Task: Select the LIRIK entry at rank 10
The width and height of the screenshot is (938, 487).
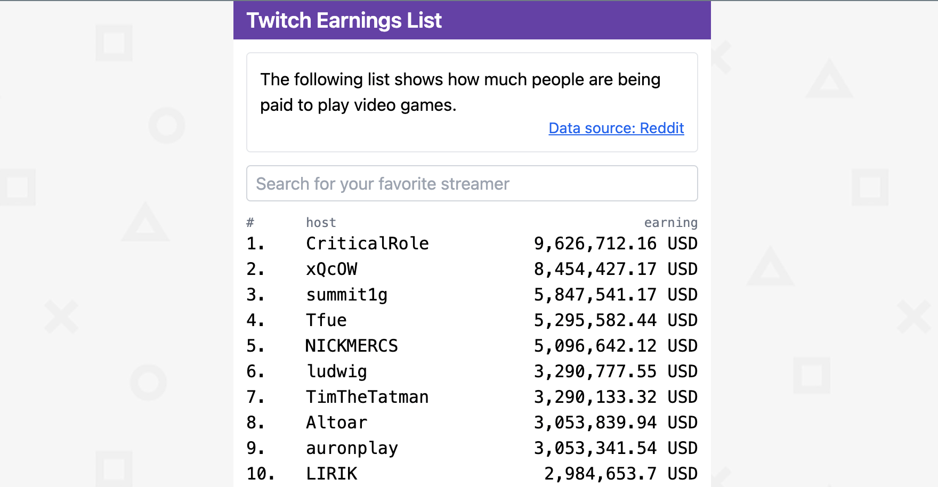Action: pyautogui.click(x=331, y=473)
